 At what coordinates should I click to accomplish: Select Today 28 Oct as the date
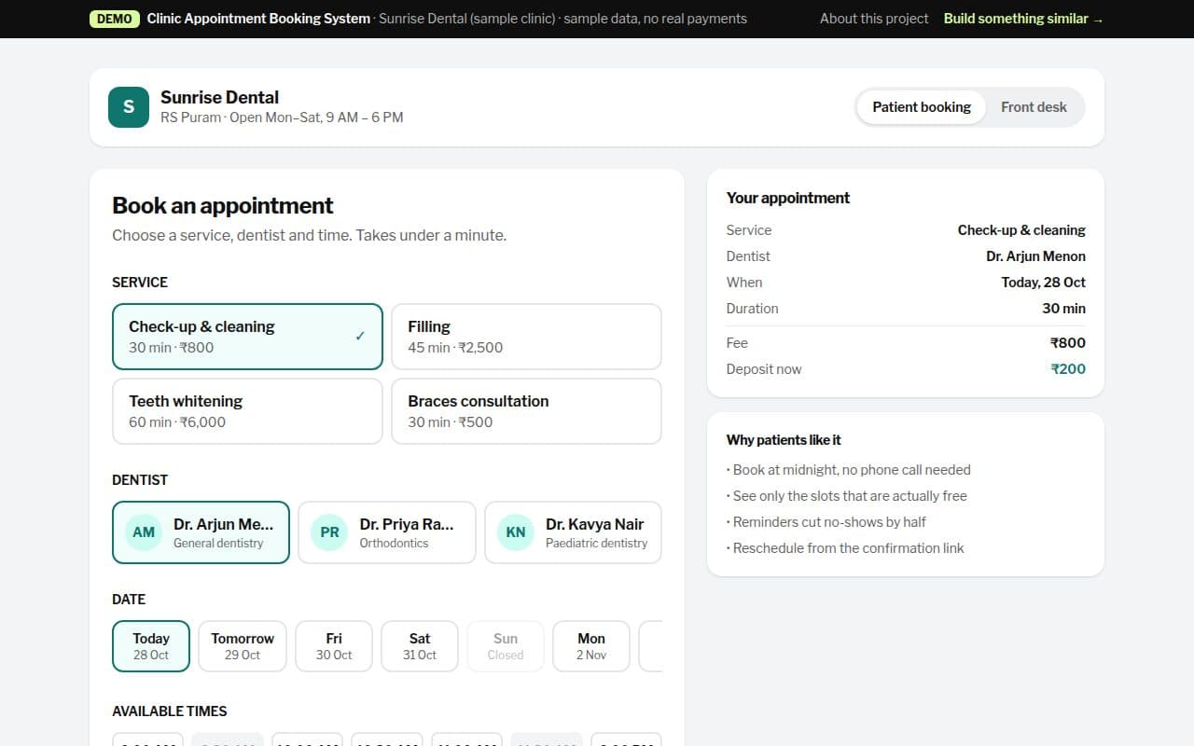point(151,646)
